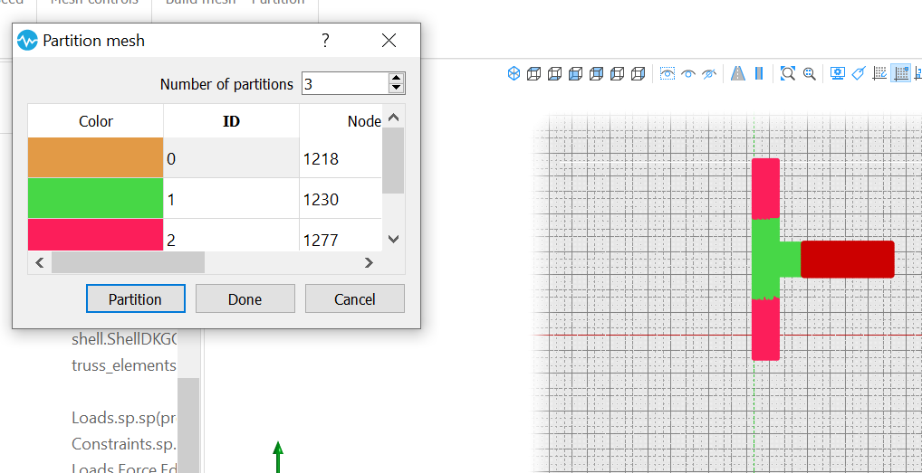Screen dimensions: 922x473
Task: Switch to isometric 3D view
Action: click(514, 73)
